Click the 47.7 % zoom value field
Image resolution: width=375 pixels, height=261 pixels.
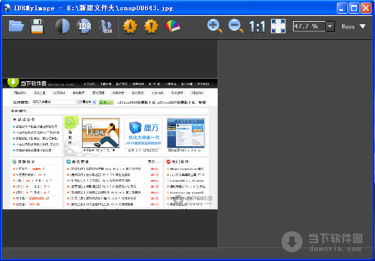[x=309, y=26]
